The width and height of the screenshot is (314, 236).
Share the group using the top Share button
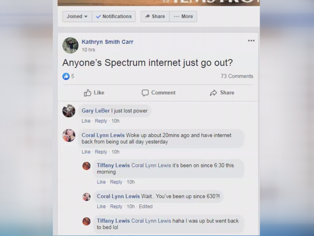tap(155, 16)
